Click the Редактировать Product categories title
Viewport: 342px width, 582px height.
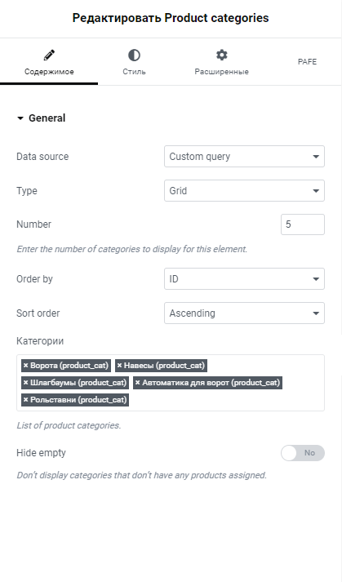pyautogui.click(x=171, y=18)
